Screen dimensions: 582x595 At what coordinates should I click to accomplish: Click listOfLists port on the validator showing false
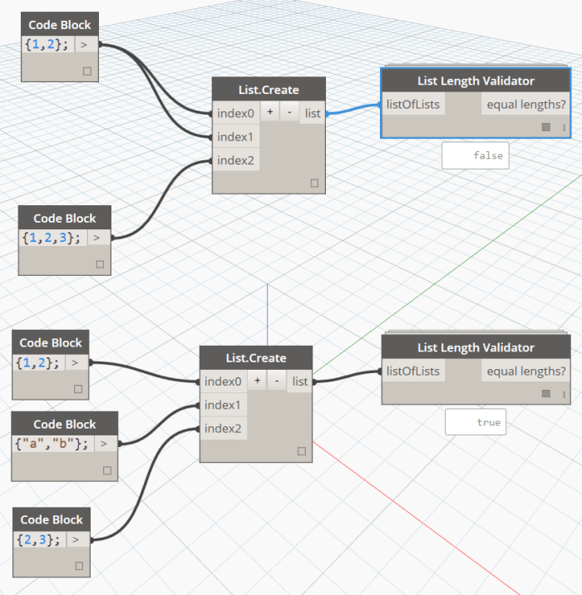(413, 105)
